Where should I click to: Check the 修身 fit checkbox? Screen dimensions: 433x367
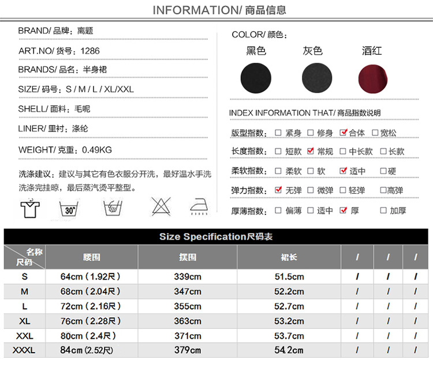coord(311,133)
